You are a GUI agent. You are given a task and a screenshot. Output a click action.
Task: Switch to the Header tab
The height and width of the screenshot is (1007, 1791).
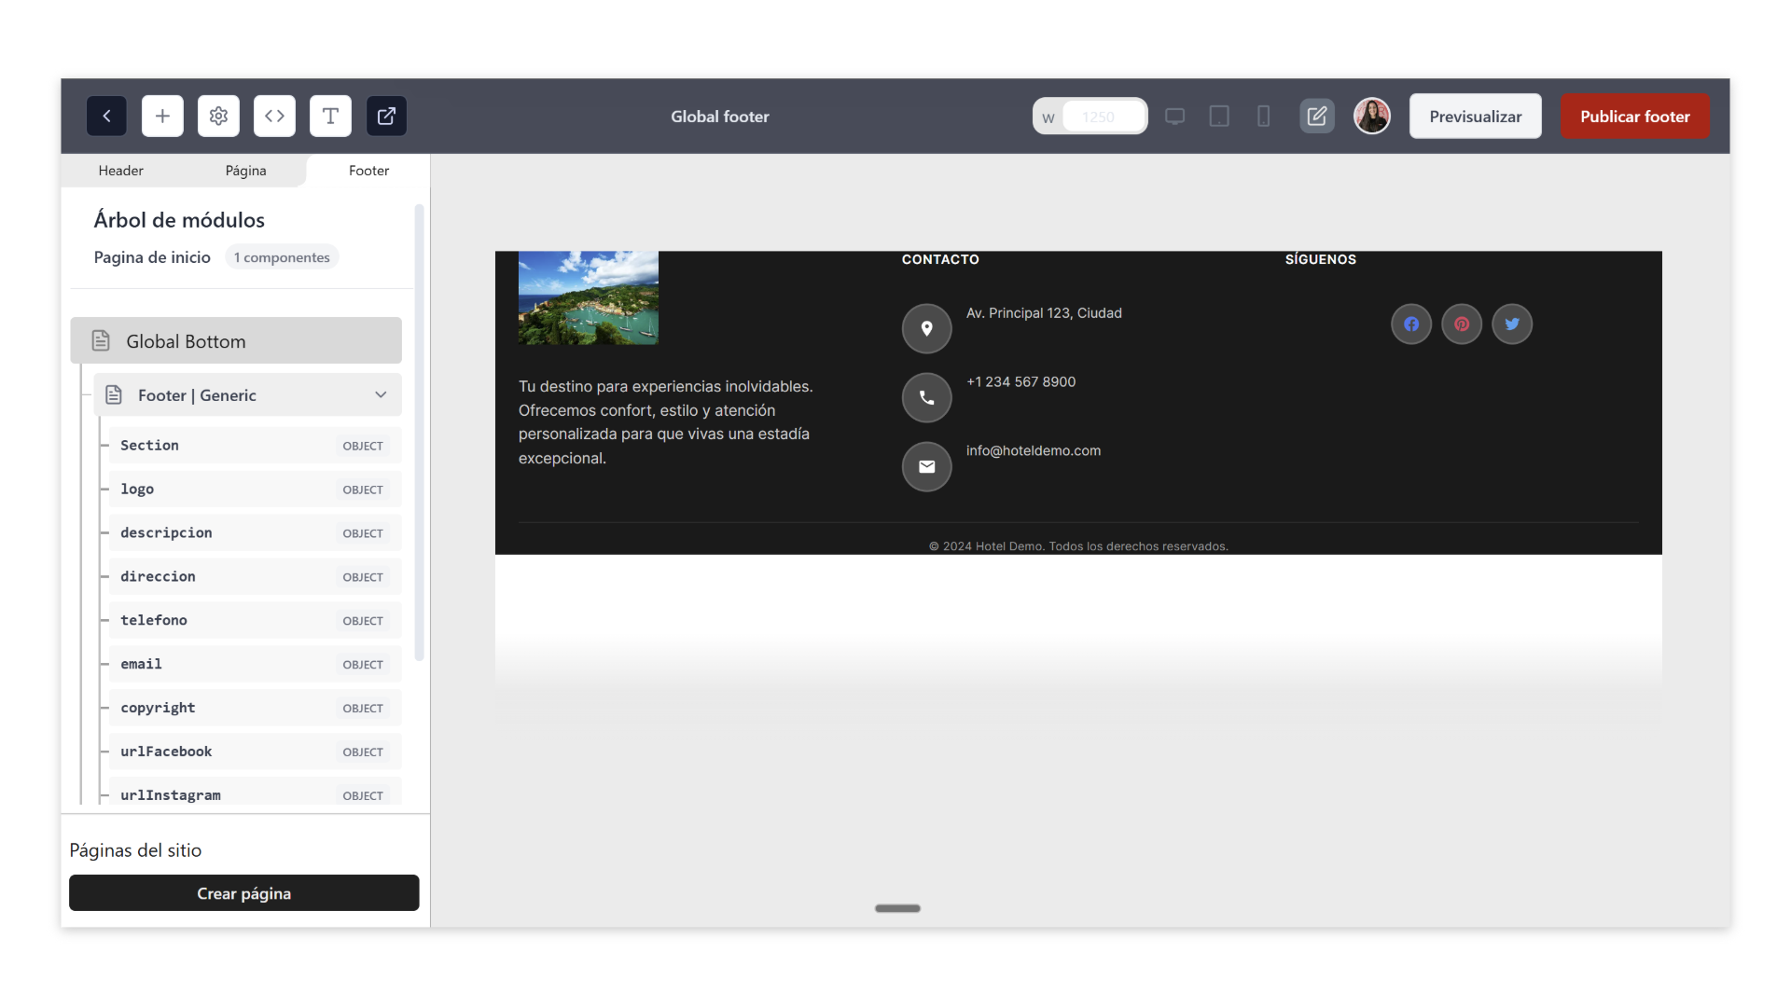[x=121, y=171]
